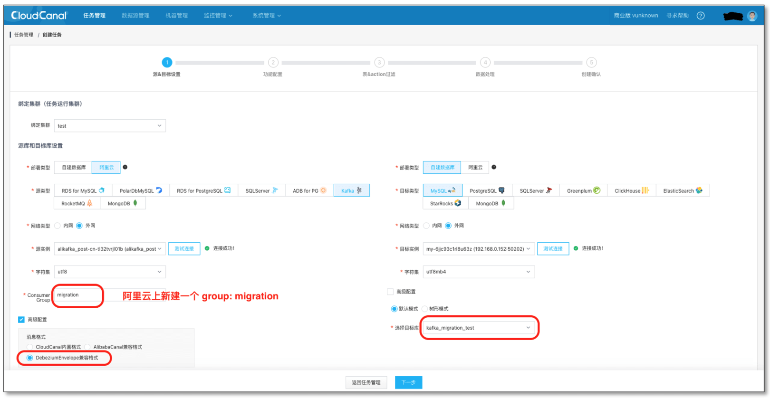Toggle target 高级配置 checkbox
This screenshot has height=398, width=770.
click(390, 292)
